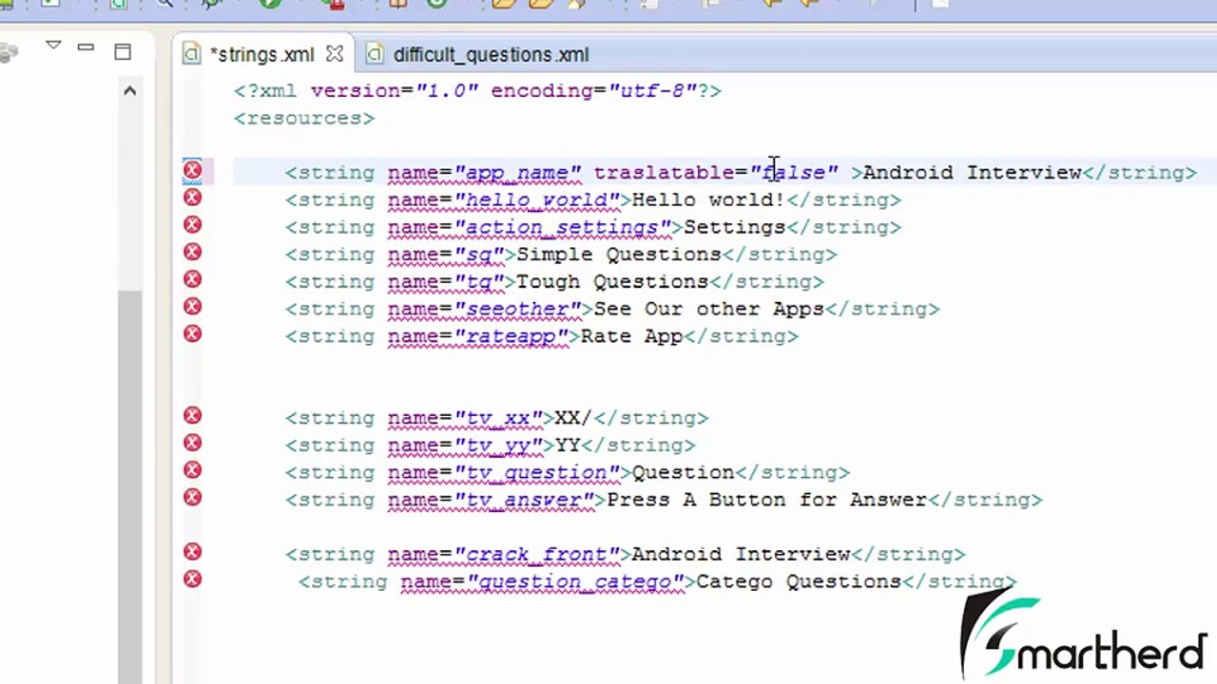Click the error marker beside hello_world string
Screen dimensions: 1217x684
[x=192, y=198]
